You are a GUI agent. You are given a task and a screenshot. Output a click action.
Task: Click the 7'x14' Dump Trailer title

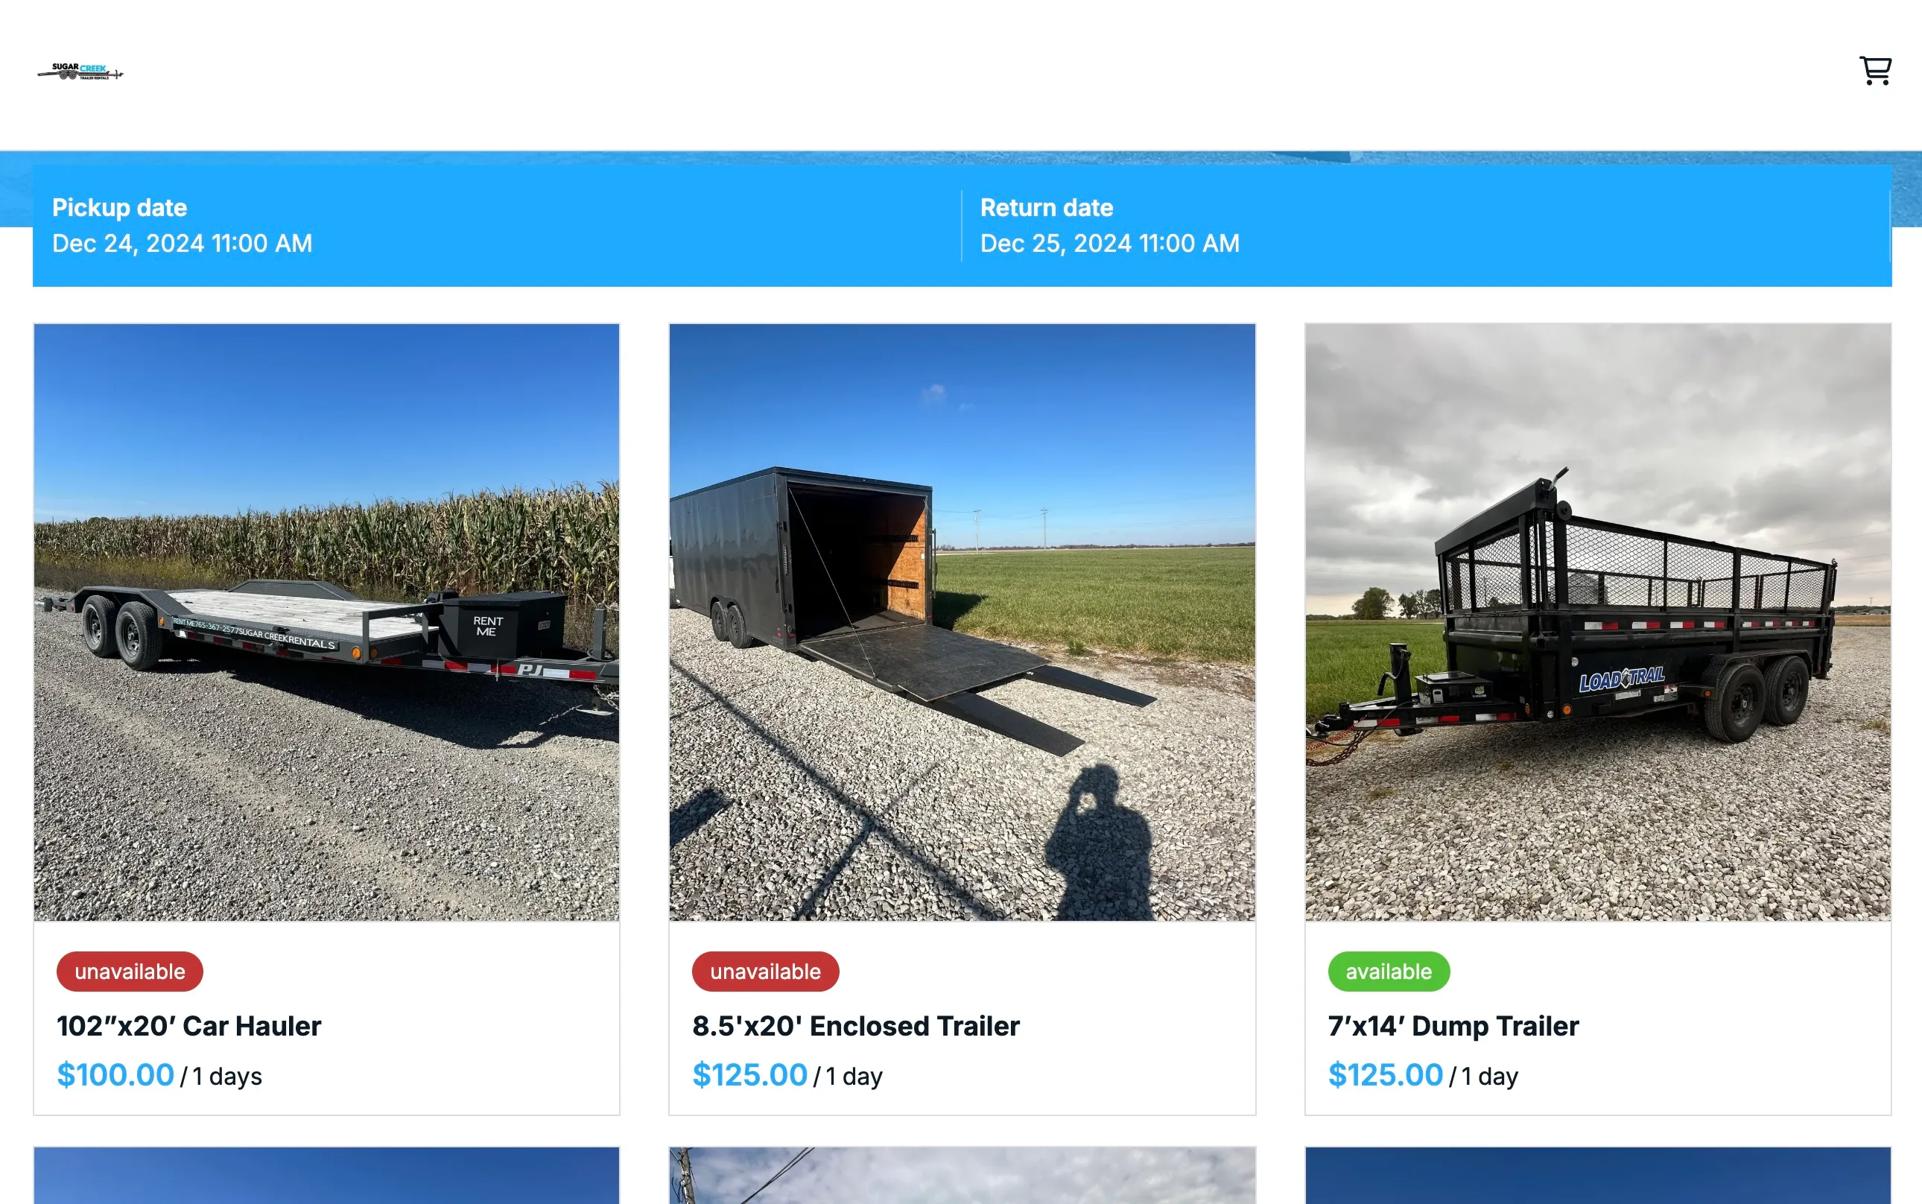coord(1453,1026)
